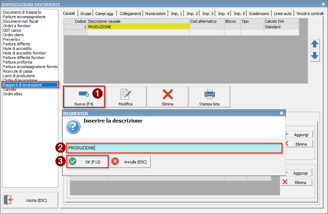Click the red Elimina X icon
This screenshot has width=328, height=214.
click(168, 94)
